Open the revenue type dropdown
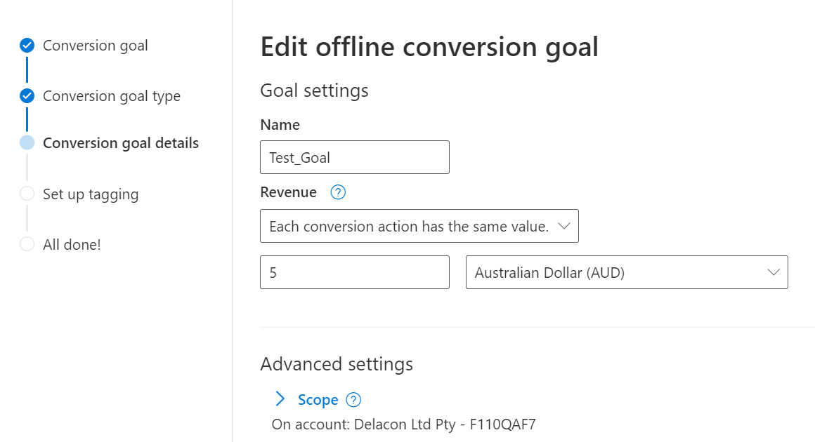815x442 pixels. tap(419, 226)
